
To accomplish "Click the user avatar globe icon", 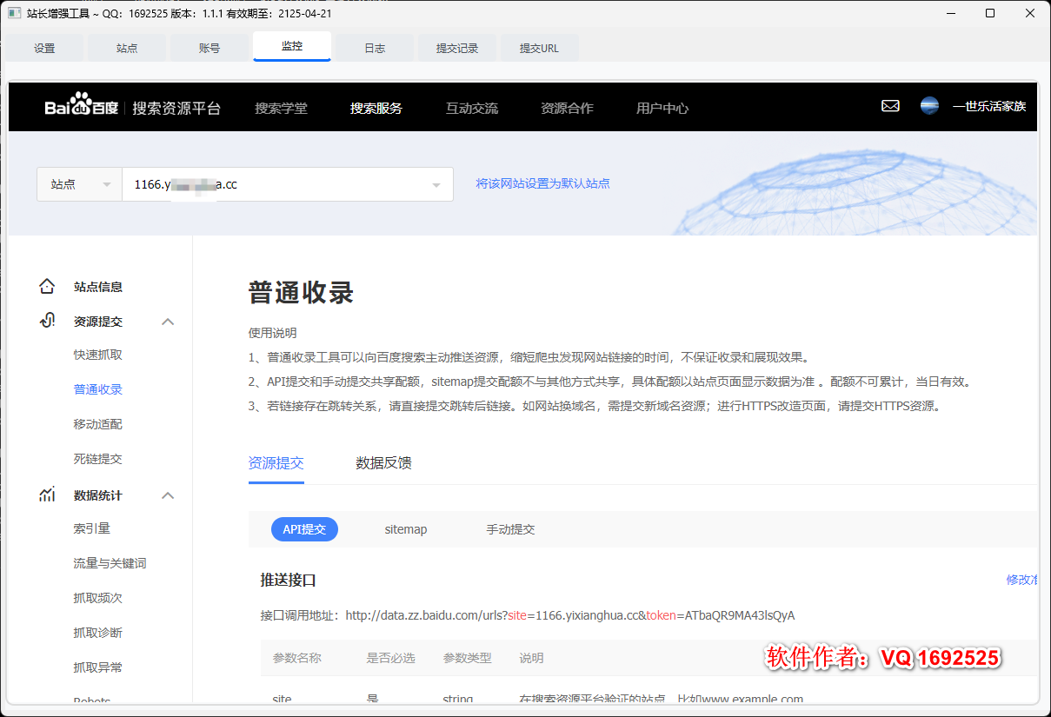I will [x=929, y=106].
